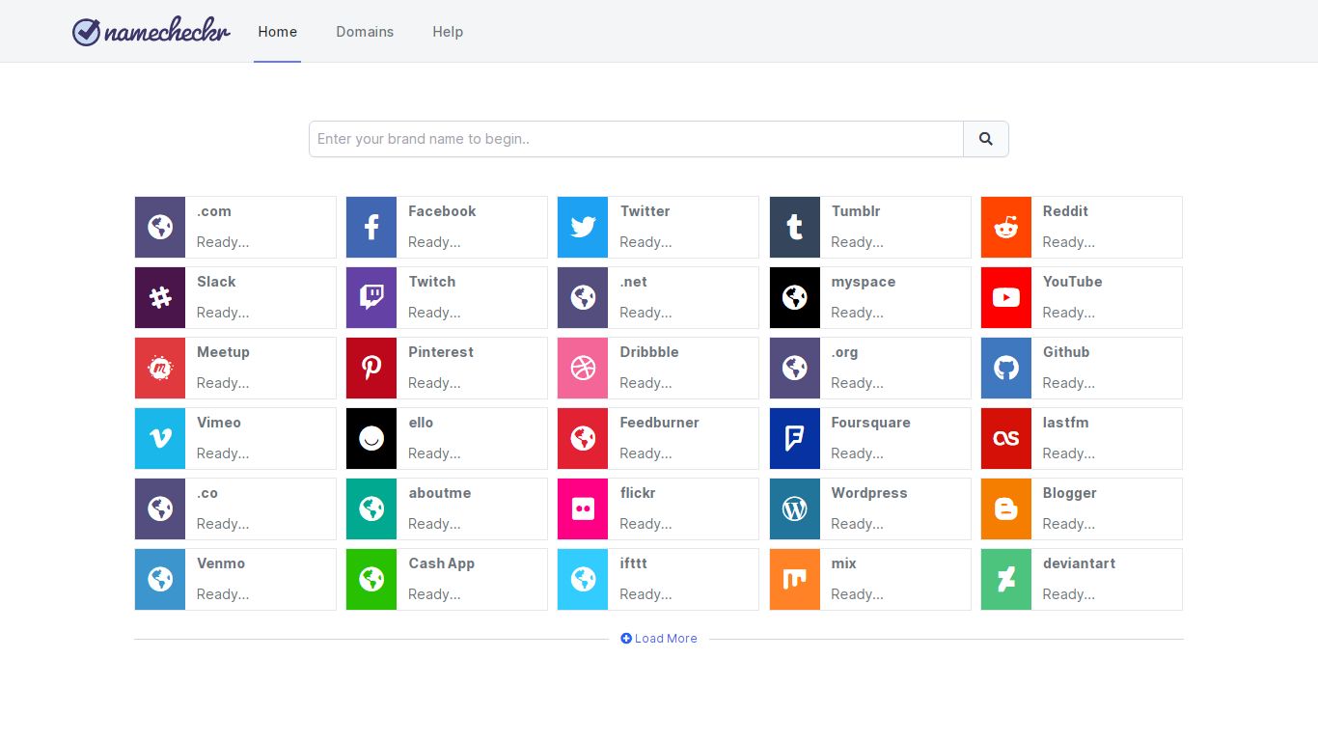
Task: Click the .org globe icon
Action: (795, 369)
